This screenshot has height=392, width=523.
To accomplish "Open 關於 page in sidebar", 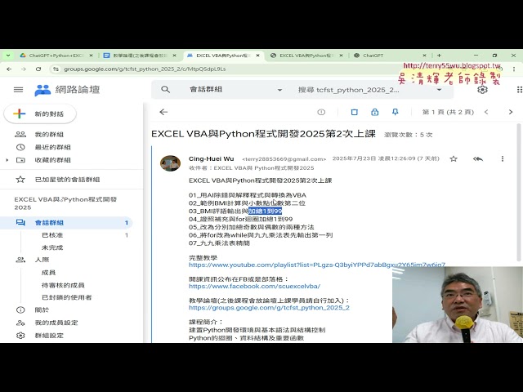I will click(x=42, y=310).
